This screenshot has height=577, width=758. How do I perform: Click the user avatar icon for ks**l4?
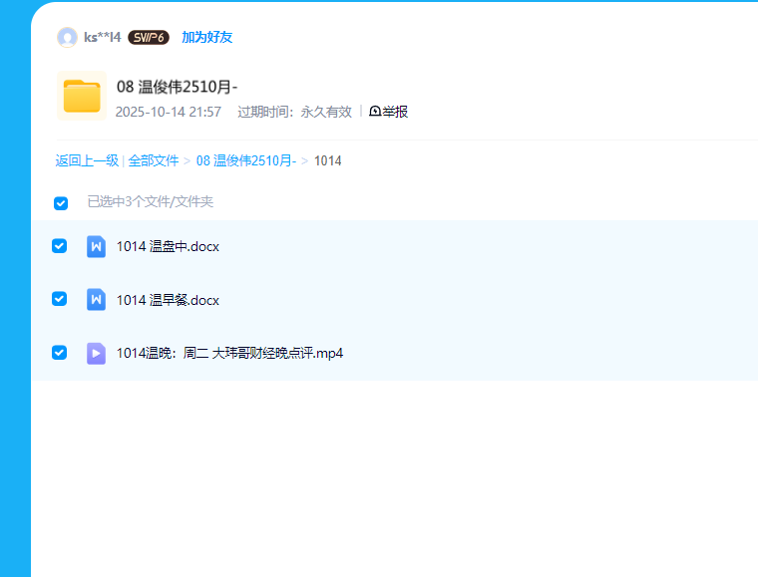pyautogui.click(x=67, y=38)
